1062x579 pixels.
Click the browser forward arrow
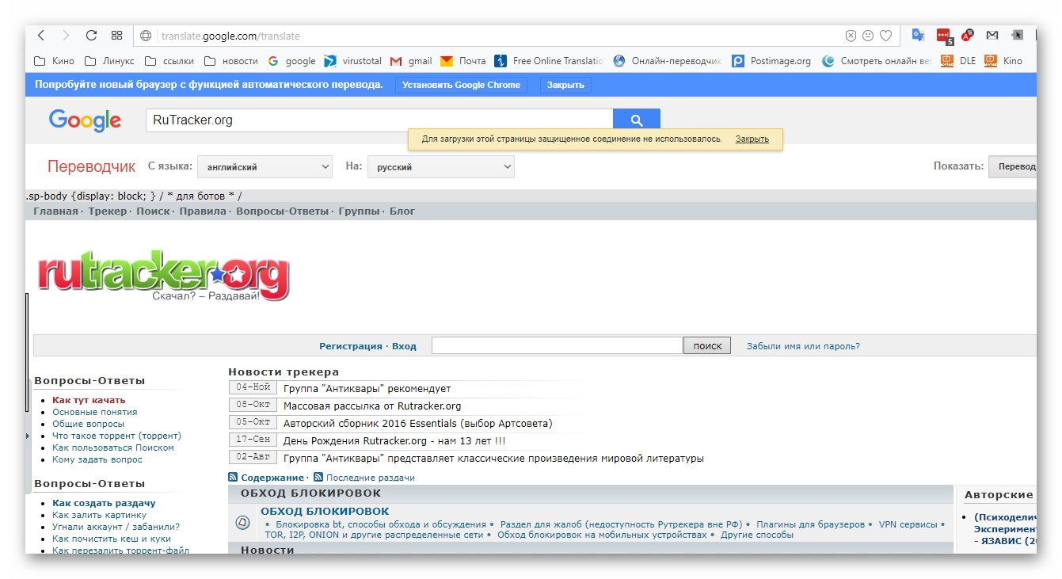[66, 36]
